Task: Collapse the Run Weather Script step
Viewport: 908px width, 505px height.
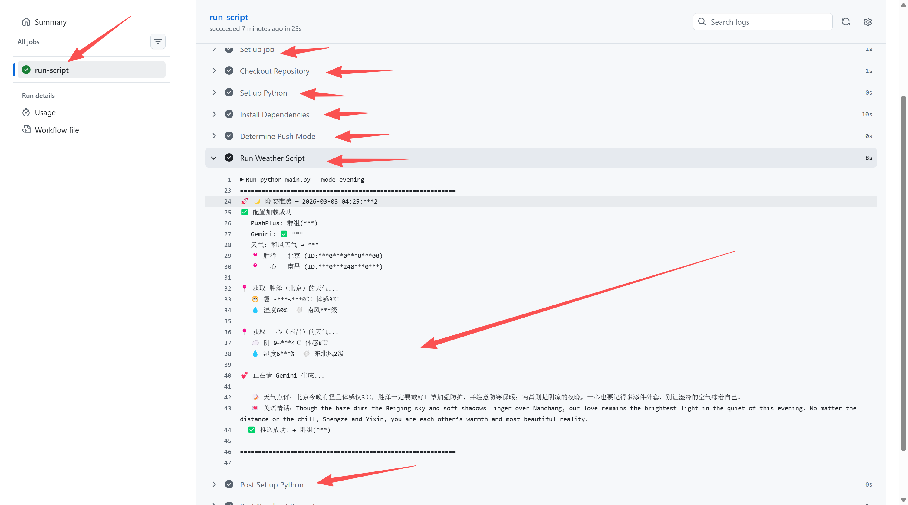Action: [214, 158]
